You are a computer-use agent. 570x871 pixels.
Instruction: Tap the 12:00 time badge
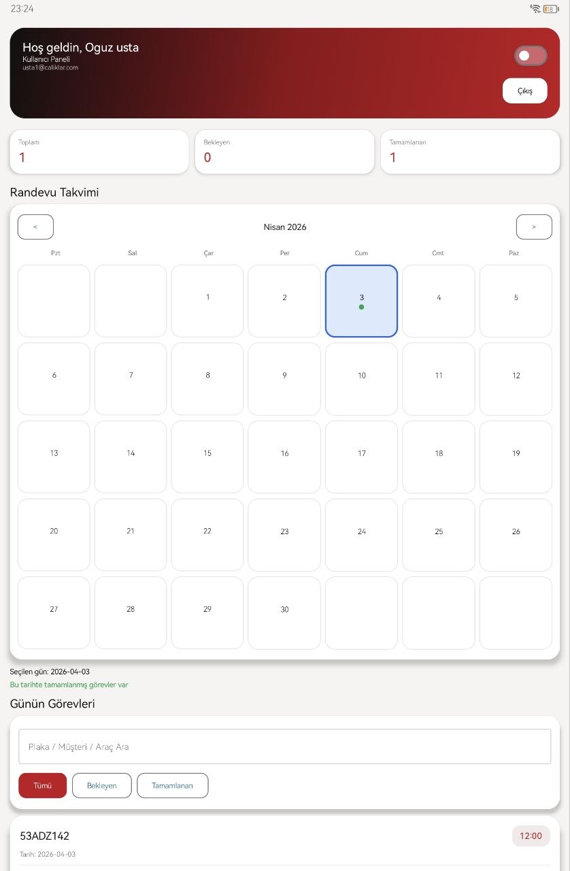[x=531, y=836]
